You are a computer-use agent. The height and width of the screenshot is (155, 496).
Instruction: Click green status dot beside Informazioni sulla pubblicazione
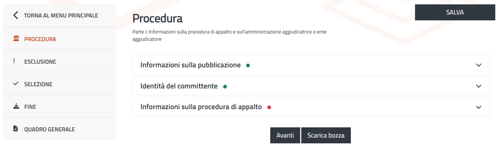click(x=248, y=65)
